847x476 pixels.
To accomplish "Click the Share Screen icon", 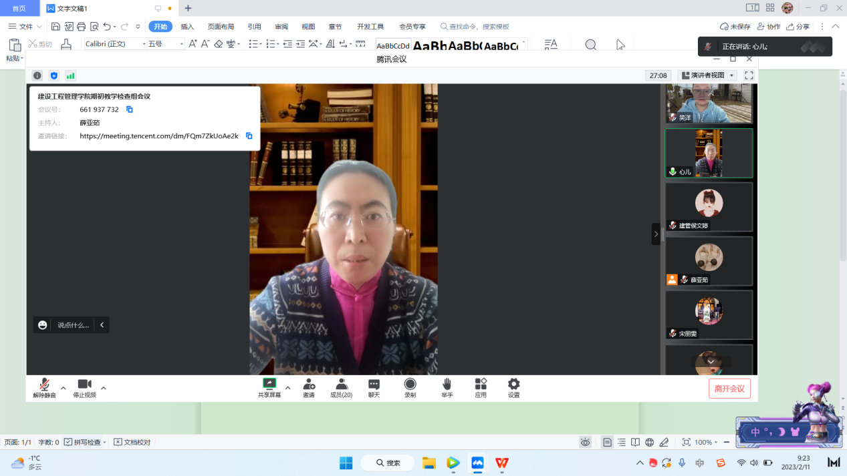I will click(269, 385).
